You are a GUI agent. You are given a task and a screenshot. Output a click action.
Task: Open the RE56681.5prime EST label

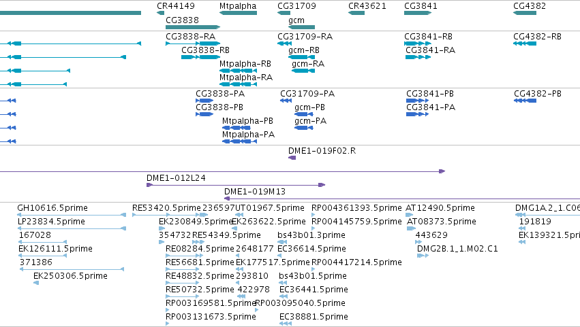200,262
